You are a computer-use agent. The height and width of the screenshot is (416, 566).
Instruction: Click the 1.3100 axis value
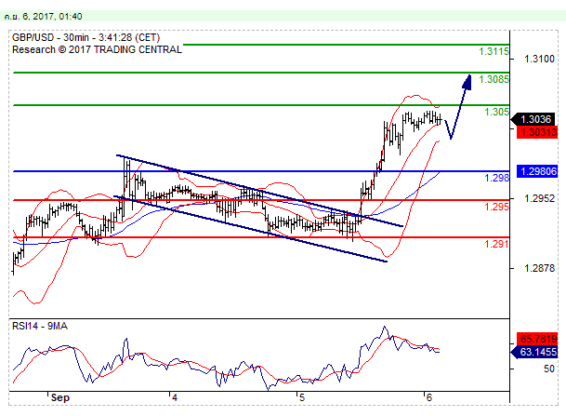(539, 59)
